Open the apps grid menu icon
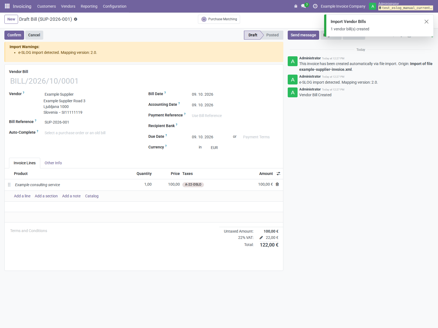Screen dimensions: 438x328 (7, 6)
